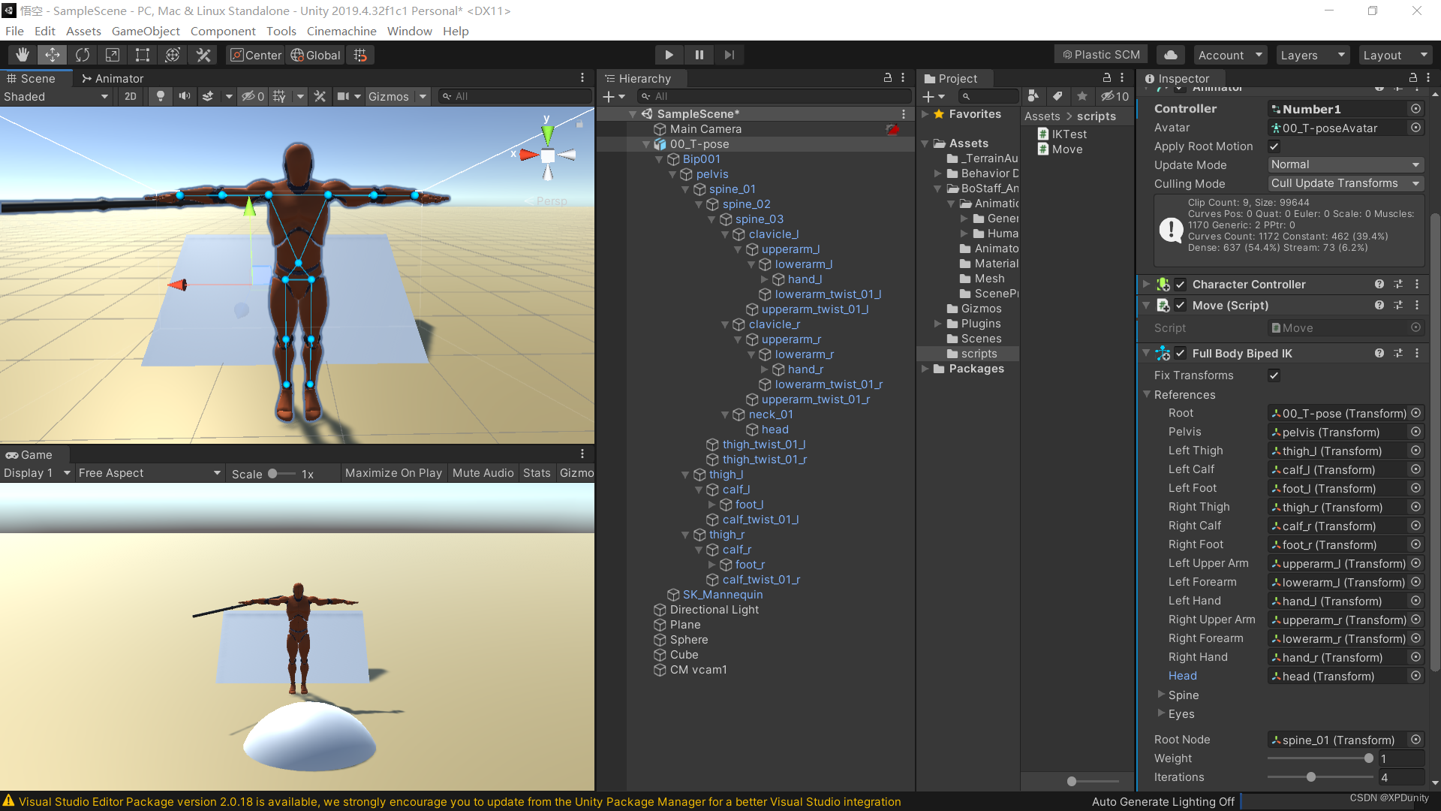Select the Scale tool
The image size is (1441, 811).
coord(113,55)
